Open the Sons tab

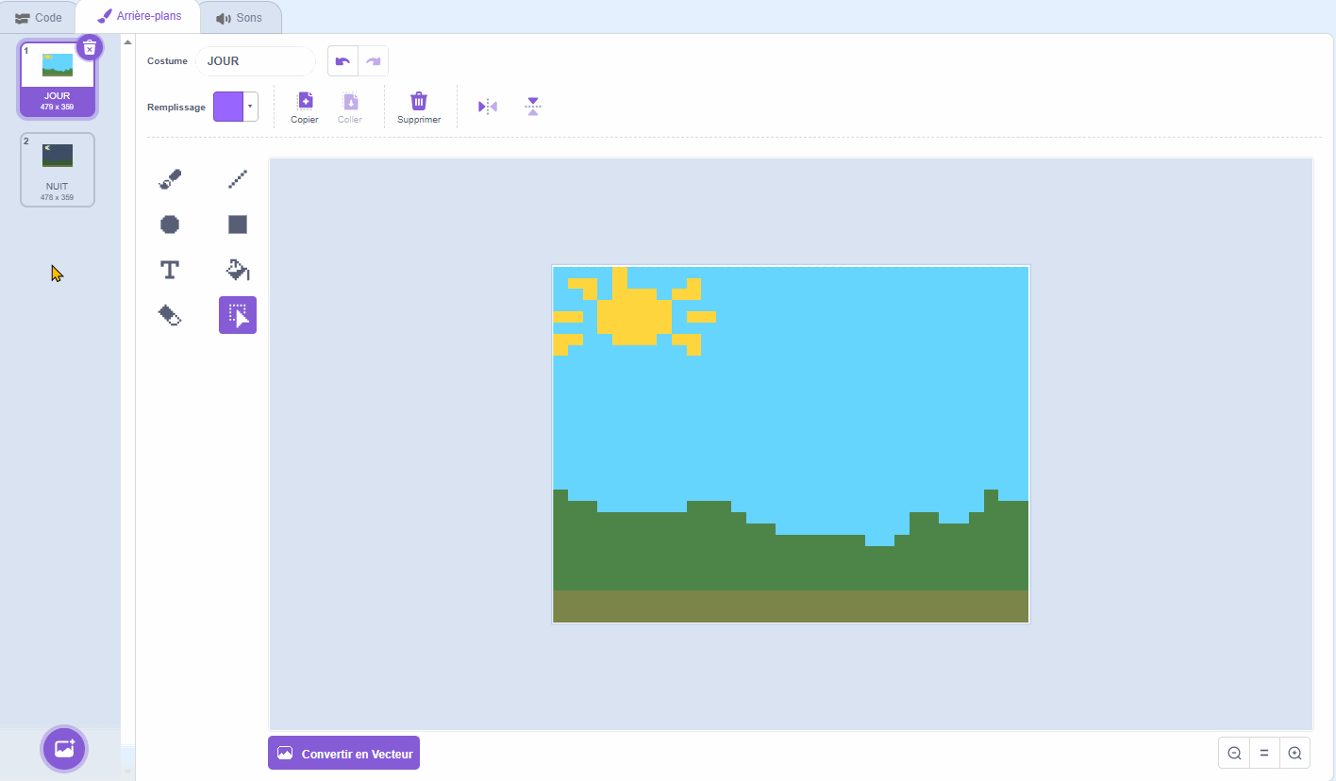241,16
